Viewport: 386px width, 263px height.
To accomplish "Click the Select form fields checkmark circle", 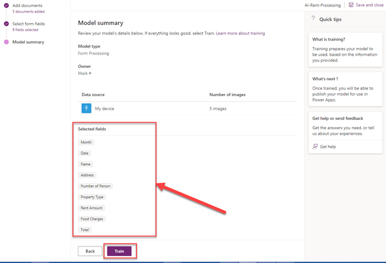I will pyautogui.click(x=7, y=24).
